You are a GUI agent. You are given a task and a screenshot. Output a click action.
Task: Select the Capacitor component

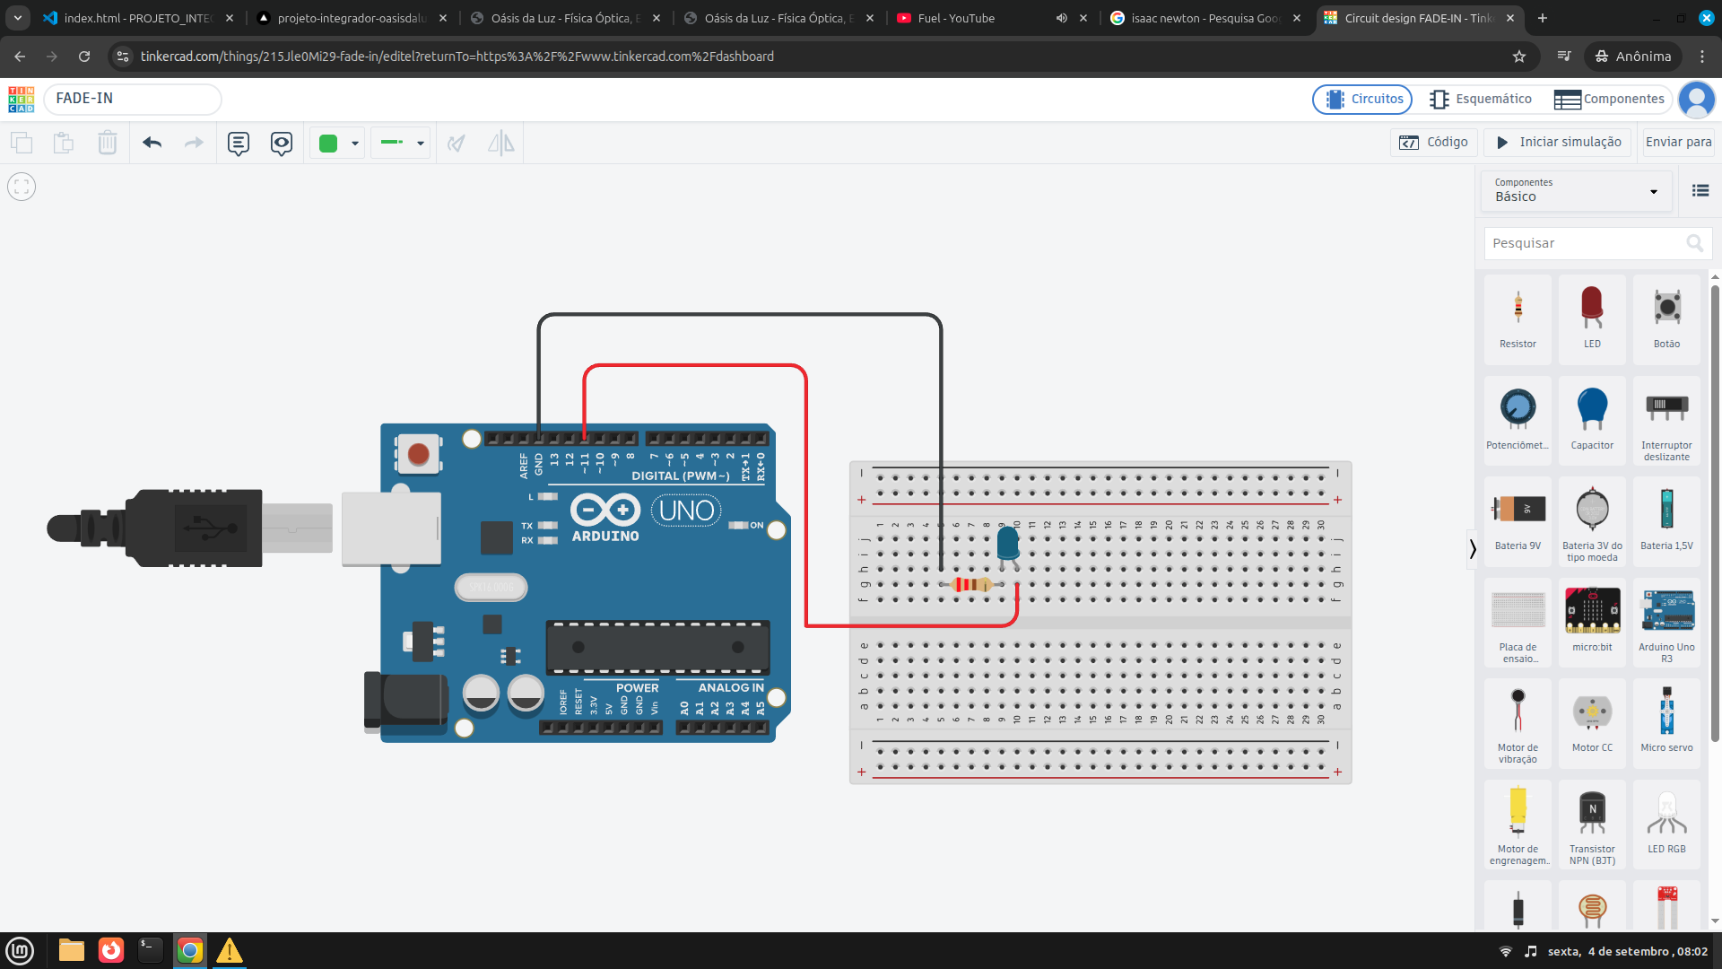1592,420
